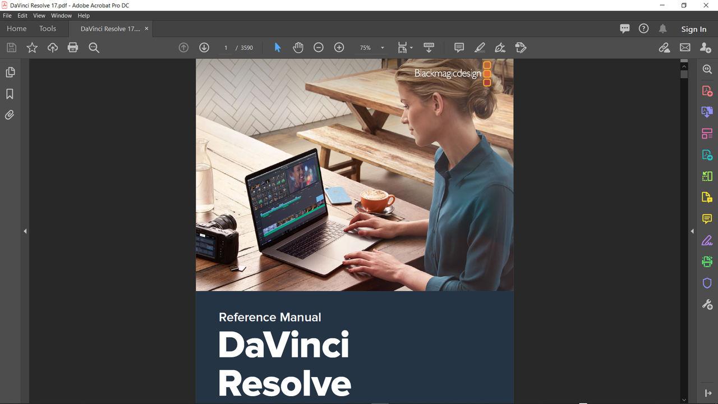Open the Bookmarks panel in left sidebar
718x404 pixels.
10,94
